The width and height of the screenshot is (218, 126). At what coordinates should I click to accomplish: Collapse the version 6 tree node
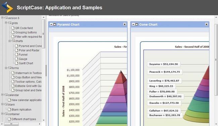pos(2,18)
